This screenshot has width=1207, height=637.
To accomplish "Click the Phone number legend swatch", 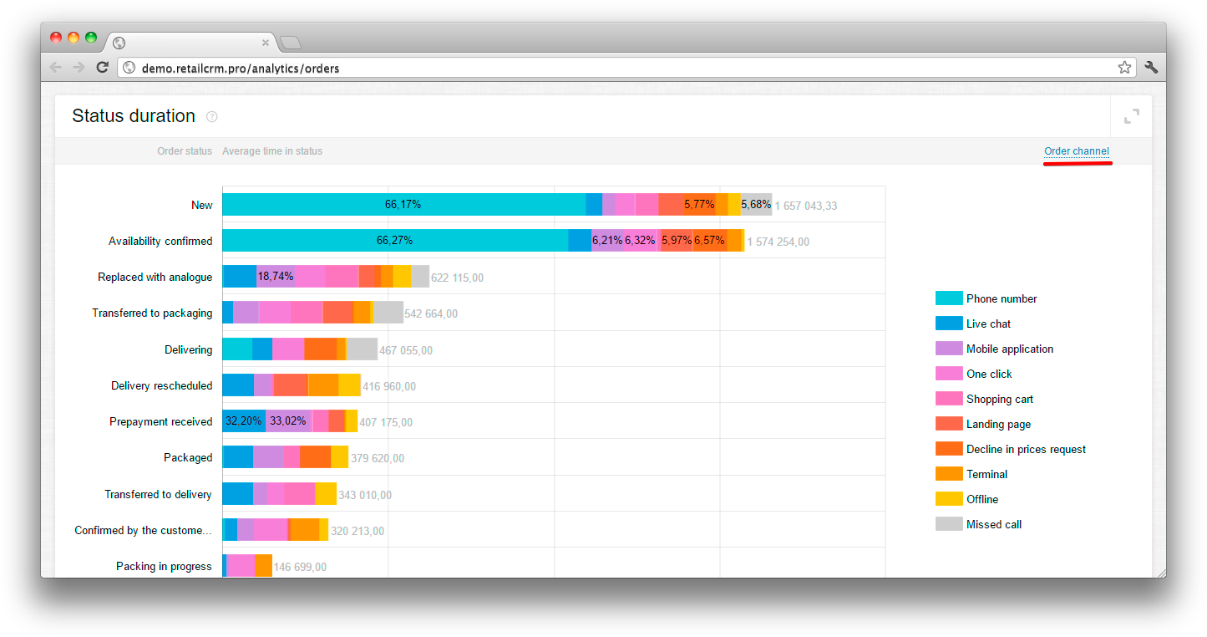I will 949,298.
